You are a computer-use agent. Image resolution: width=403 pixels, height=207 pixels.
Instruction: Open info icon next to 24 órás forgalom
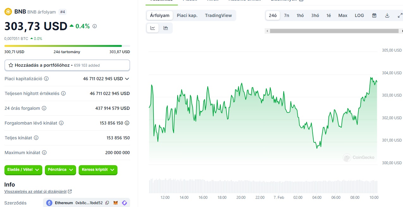[x=44, y=108]
